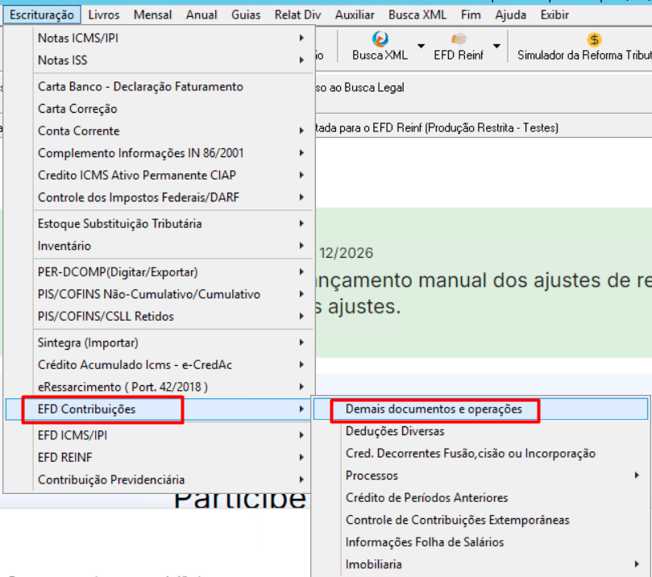Screen dimensions: 652x577
Task: Expand Contribuição Previdenciária submenu
Action: [x=158, y=479]
